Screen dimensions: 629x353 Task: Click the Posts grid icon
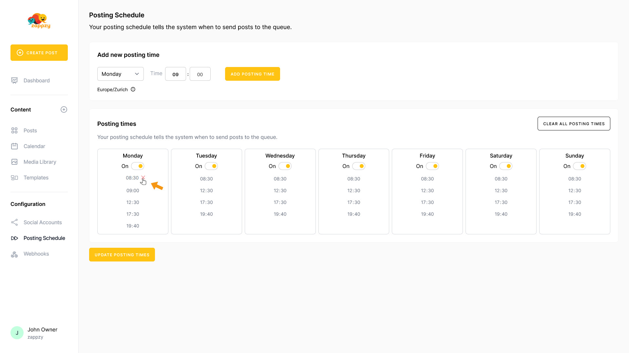click(x=14, y=130)
